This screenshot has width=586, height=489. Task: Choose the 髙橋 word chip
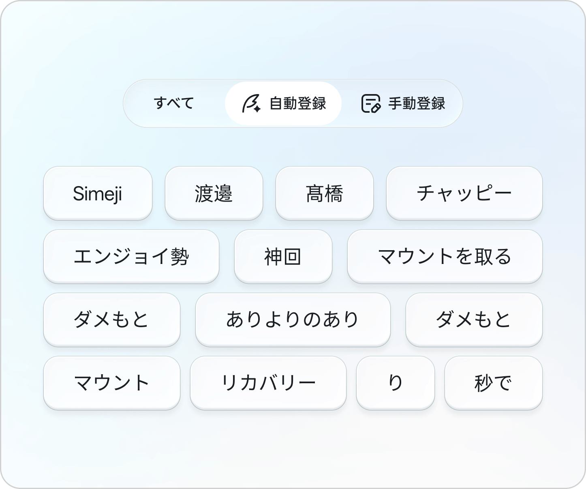coord(325,193)
